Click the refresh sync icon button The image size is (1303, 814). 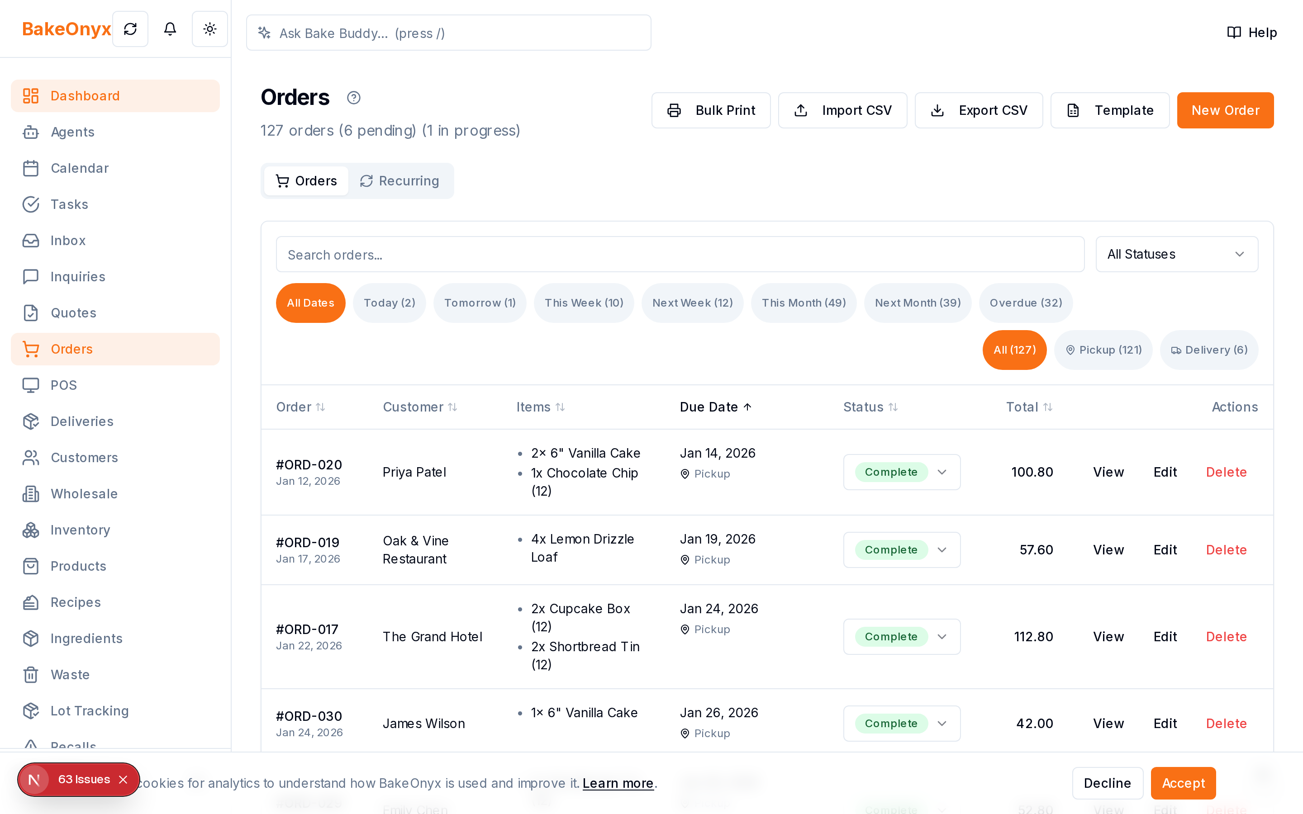130,29
